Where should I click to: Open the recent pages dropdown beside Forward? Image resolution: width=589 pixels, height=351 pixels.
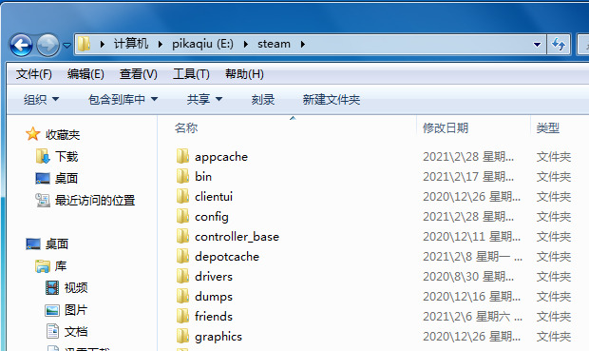coord(66,46)
